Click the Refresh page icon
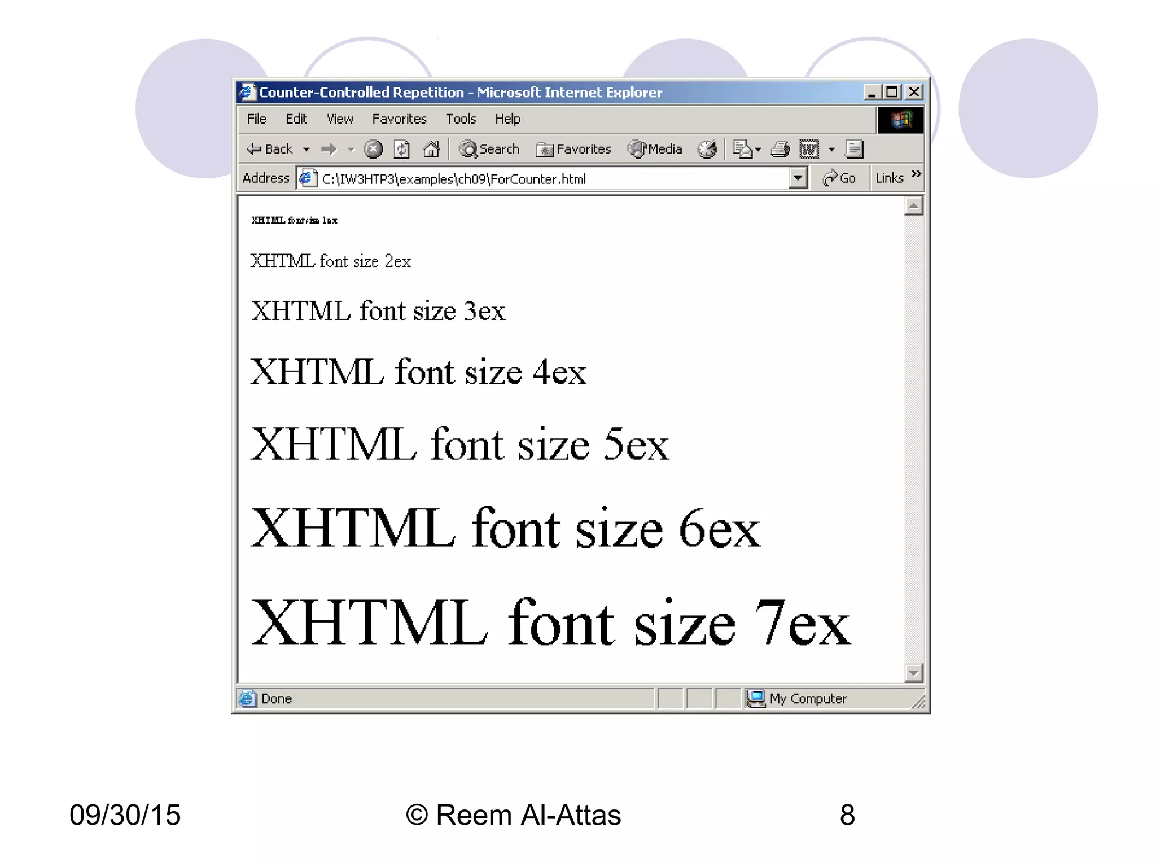The image size is (1156, 867). point(402,149)
